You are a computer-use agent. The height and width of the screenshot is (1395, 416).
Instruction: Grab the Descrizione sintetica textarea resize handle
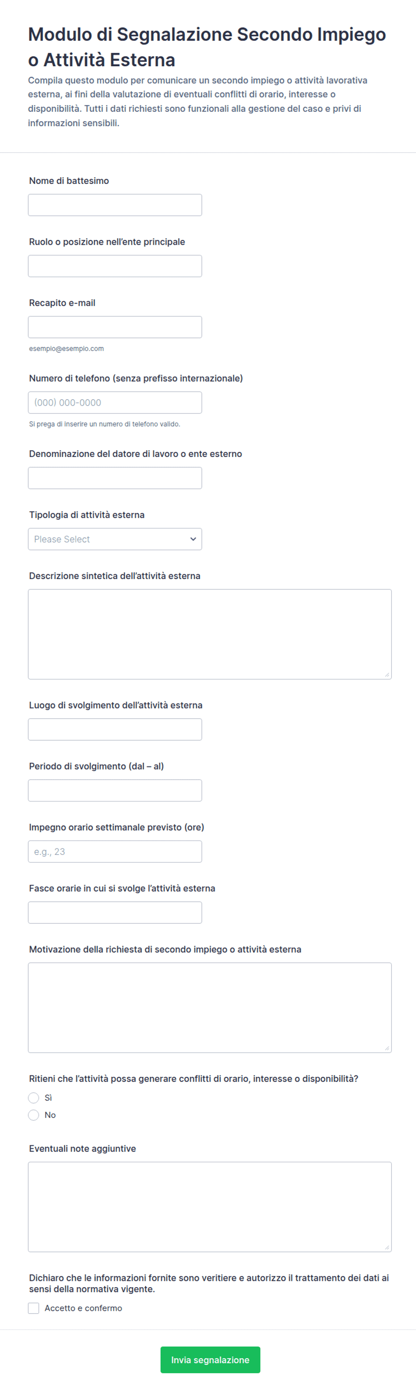387,674
